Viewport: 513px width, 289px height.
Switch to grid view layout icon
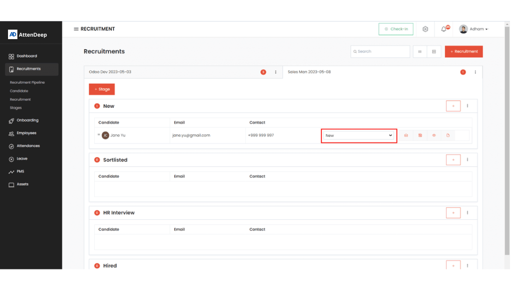point(434,52)
